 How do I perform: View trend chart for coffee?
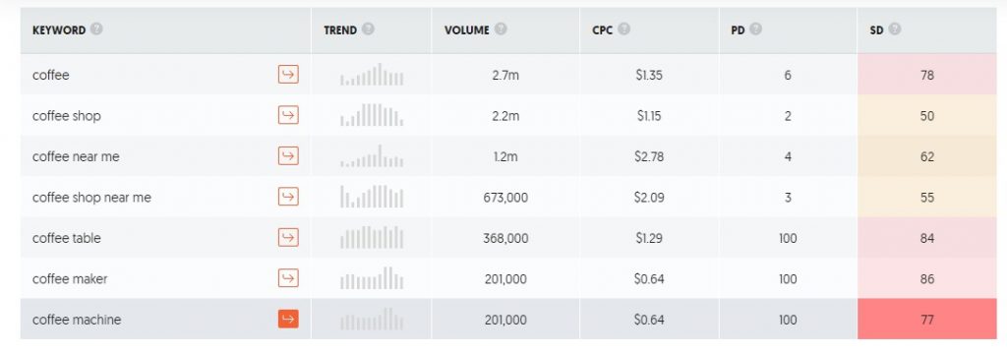(x=372, y=75)
